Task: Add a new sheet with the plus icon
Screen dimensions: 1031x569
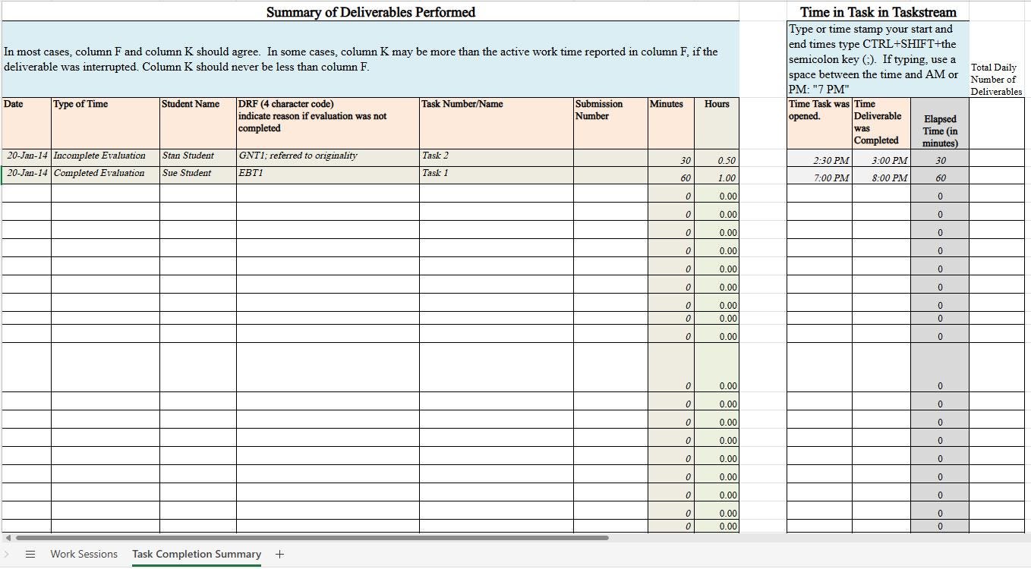Action: (x=279, y=554)
